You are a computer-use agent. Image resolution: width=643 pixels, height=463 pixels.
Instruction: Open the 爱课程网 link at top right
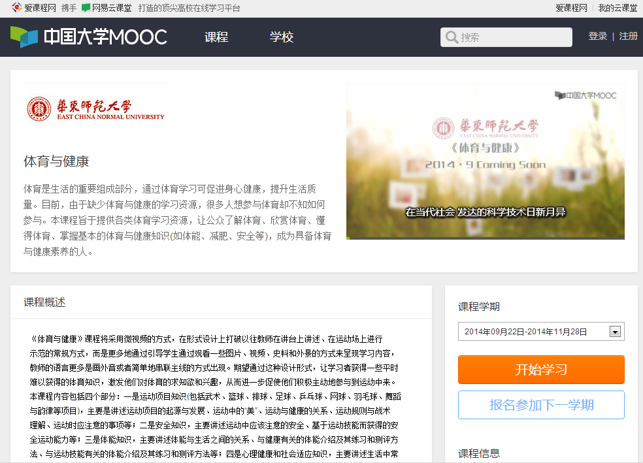pyautogui.click(x=571, y=8)
